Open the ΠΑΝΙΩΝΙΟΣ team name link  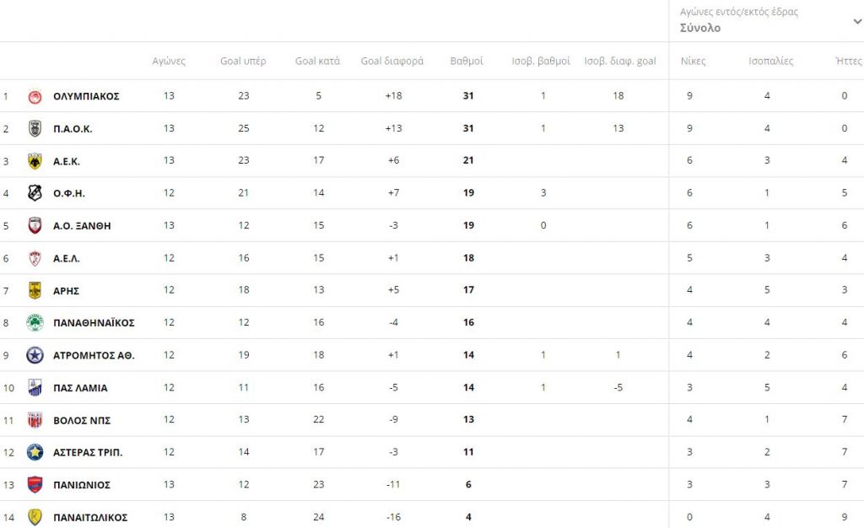[82, 485]
